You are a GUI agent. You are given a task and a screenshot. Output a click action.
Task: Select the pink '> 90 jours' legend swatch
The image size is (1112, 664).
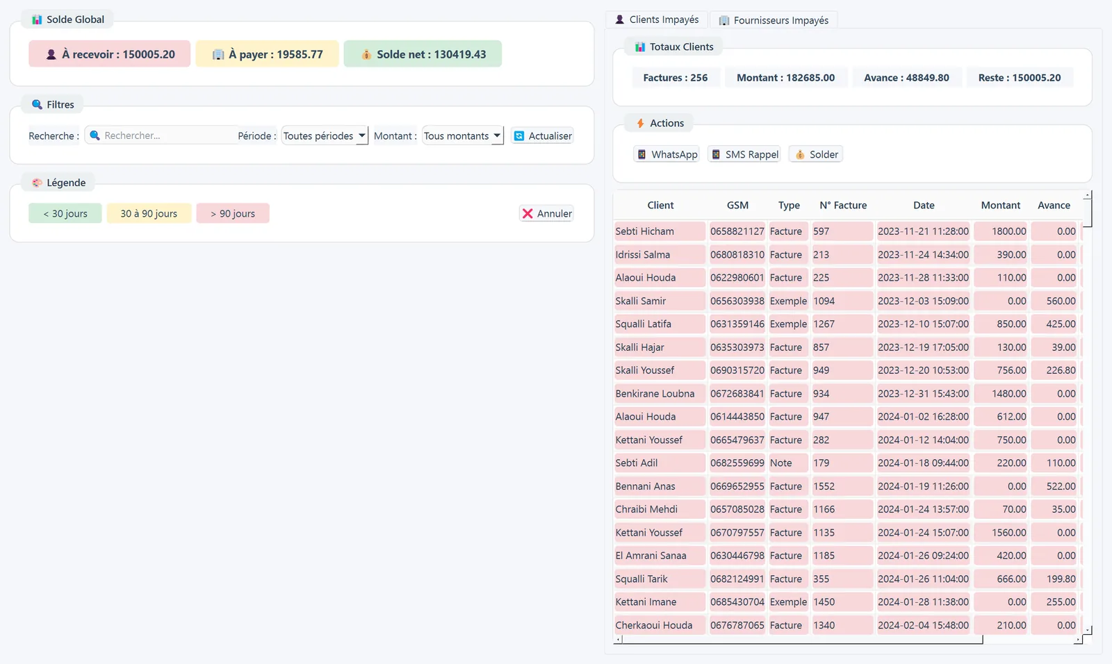(x=233, y=213)
